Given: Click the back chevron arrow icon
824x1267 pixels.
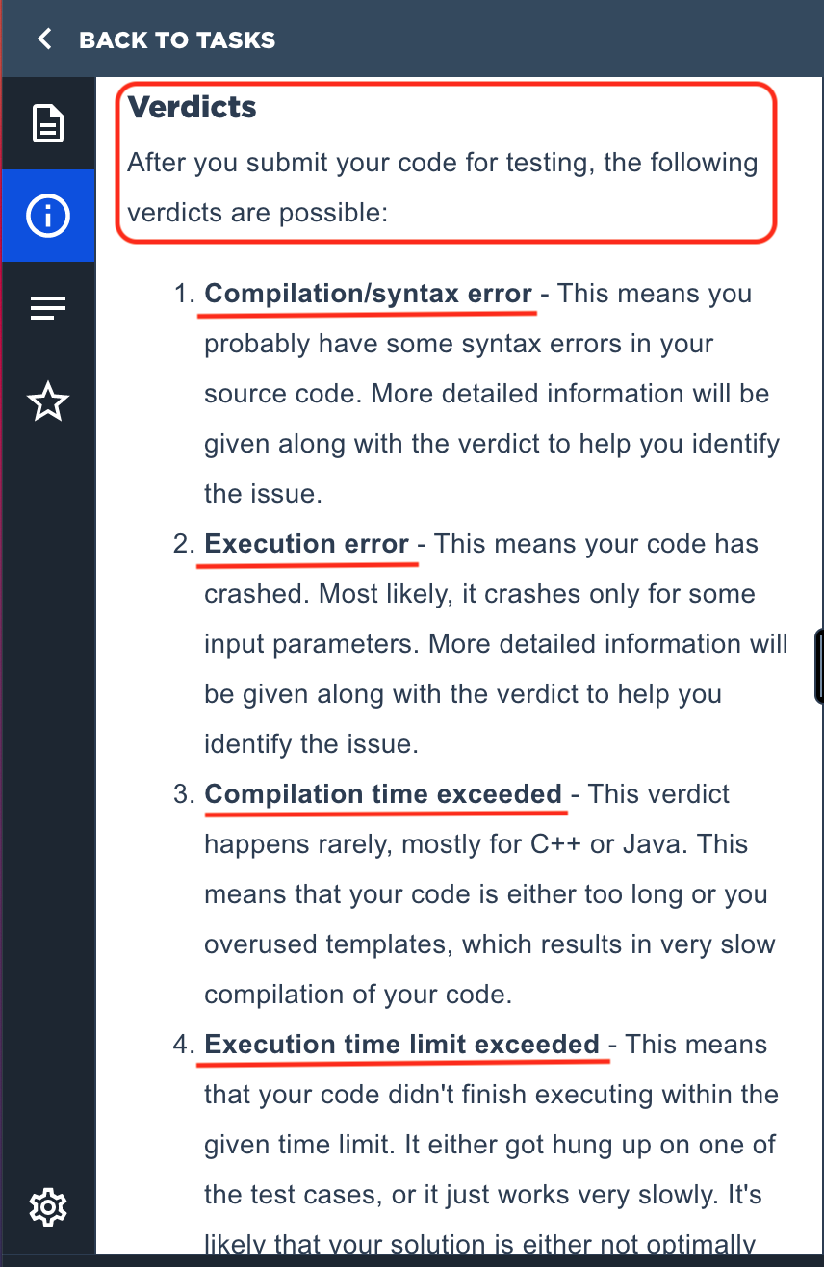Looking at the screenshot, I should (43, 39).
